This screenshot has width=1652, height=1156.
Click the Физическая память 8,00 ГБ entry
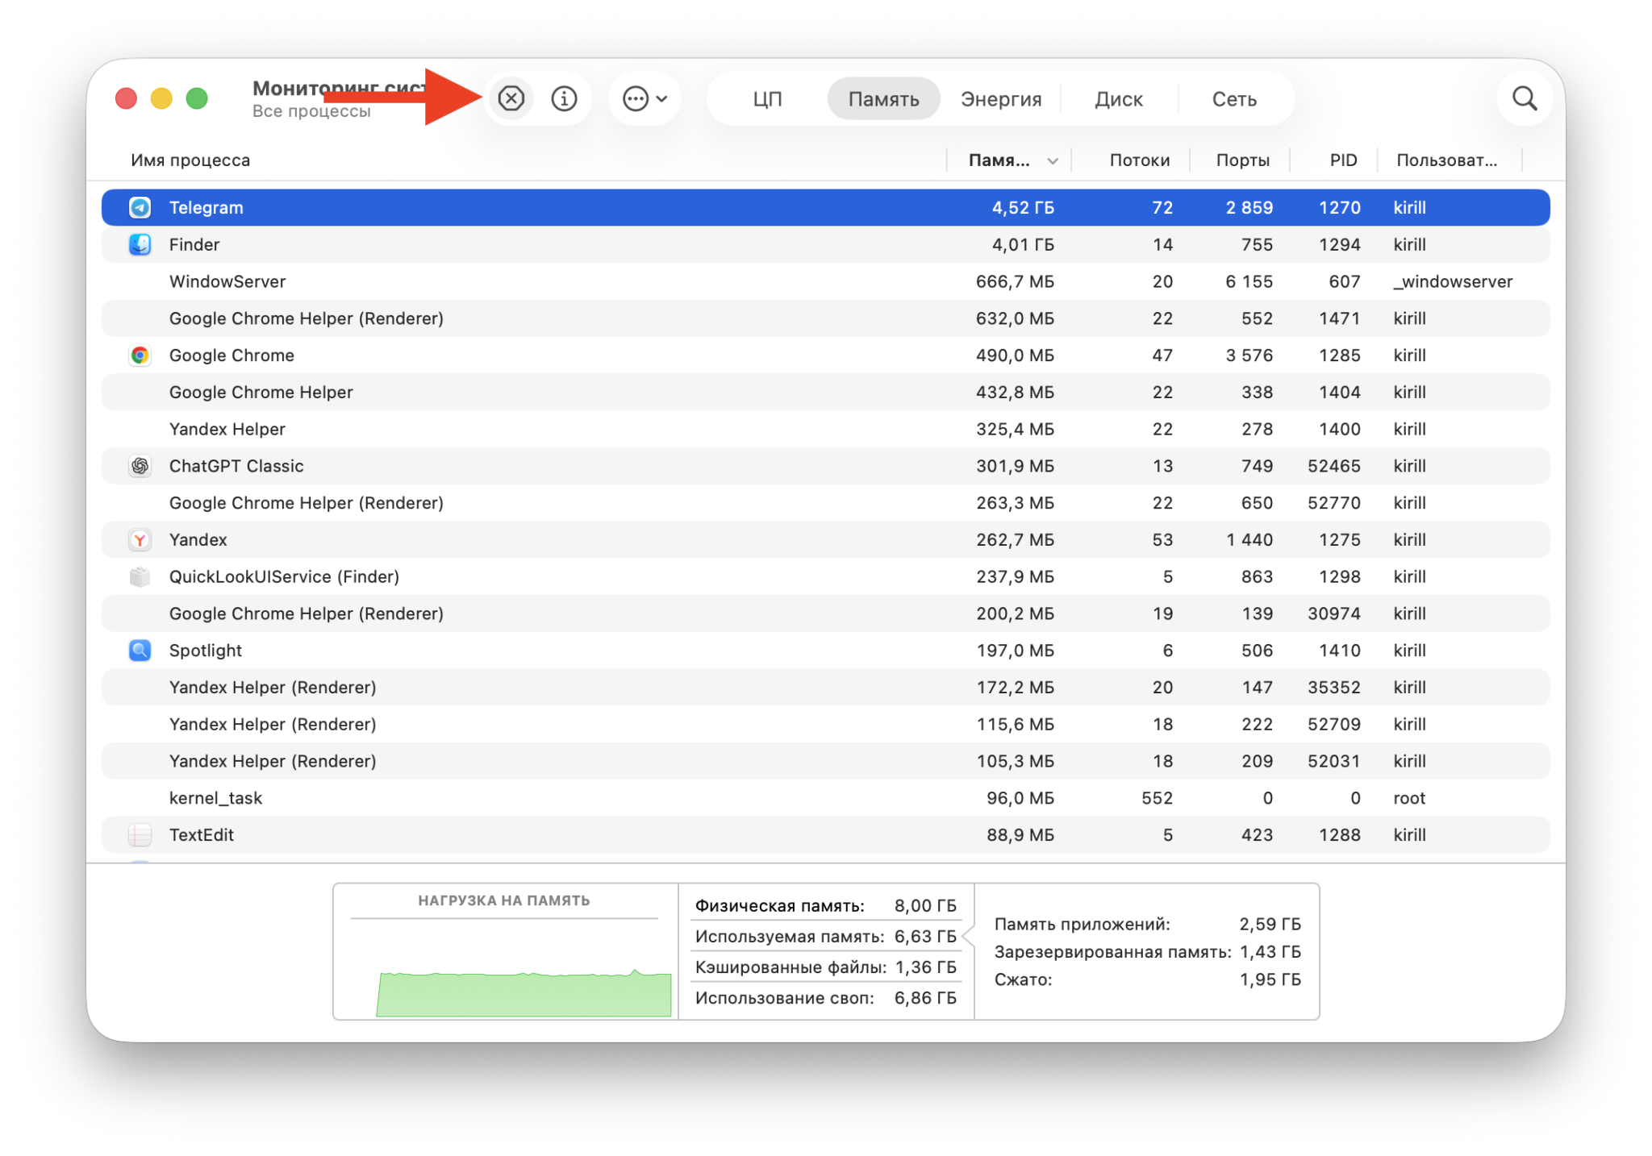click(826, 906)
